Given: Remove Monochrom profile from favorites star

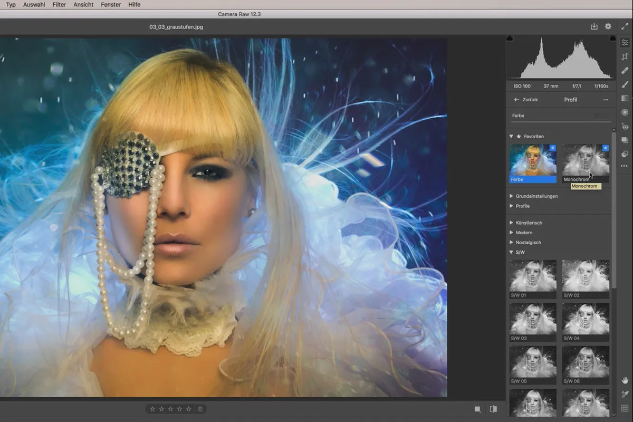Looking at the screenshot, I should [605, 149].
